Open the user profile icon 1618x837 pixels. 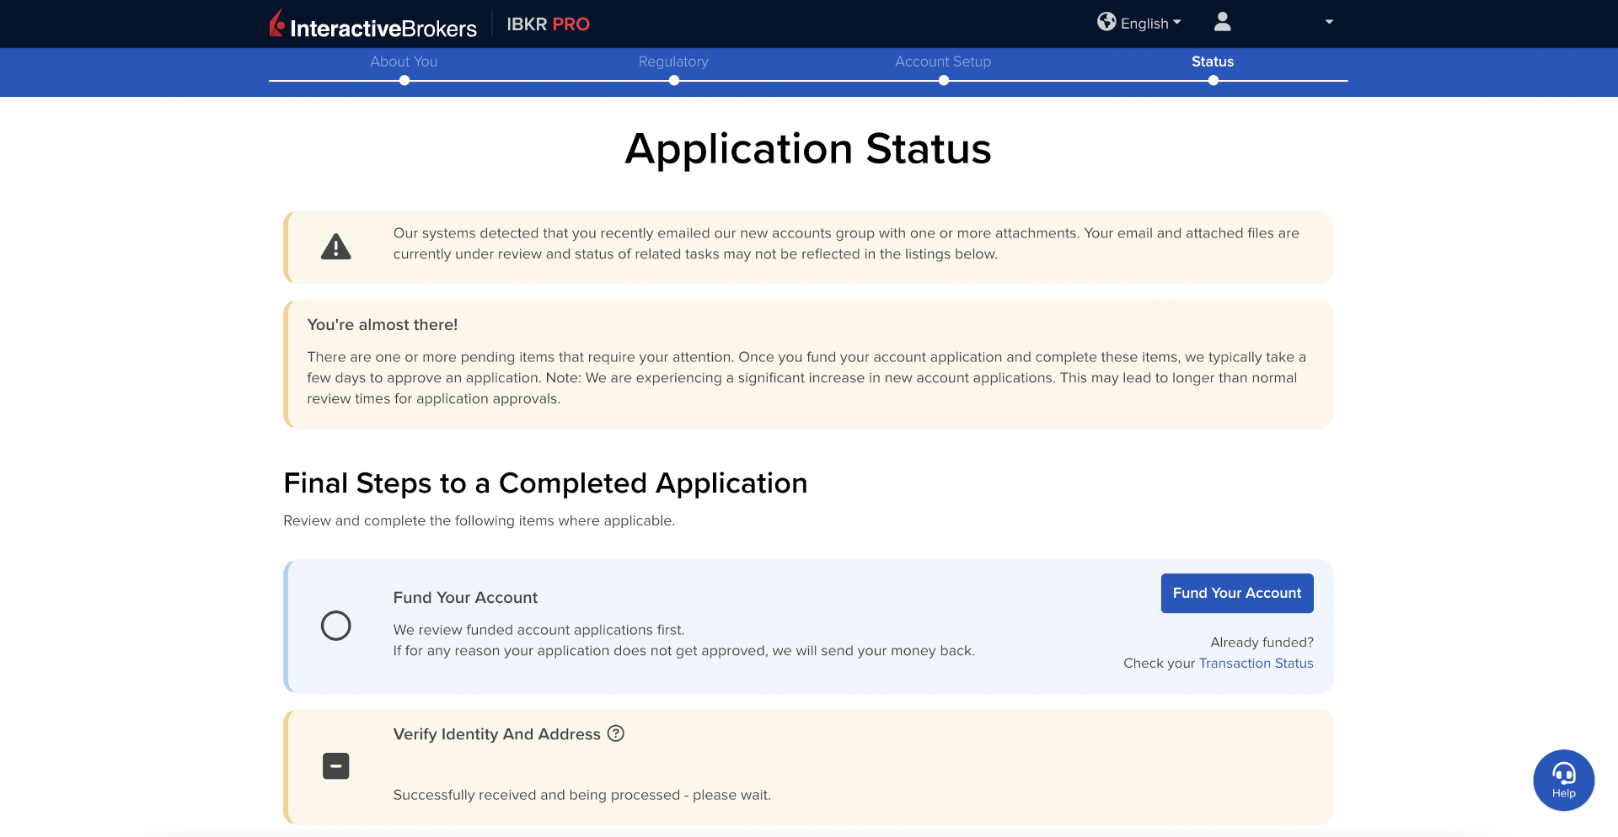click(x=1222, y=22)
